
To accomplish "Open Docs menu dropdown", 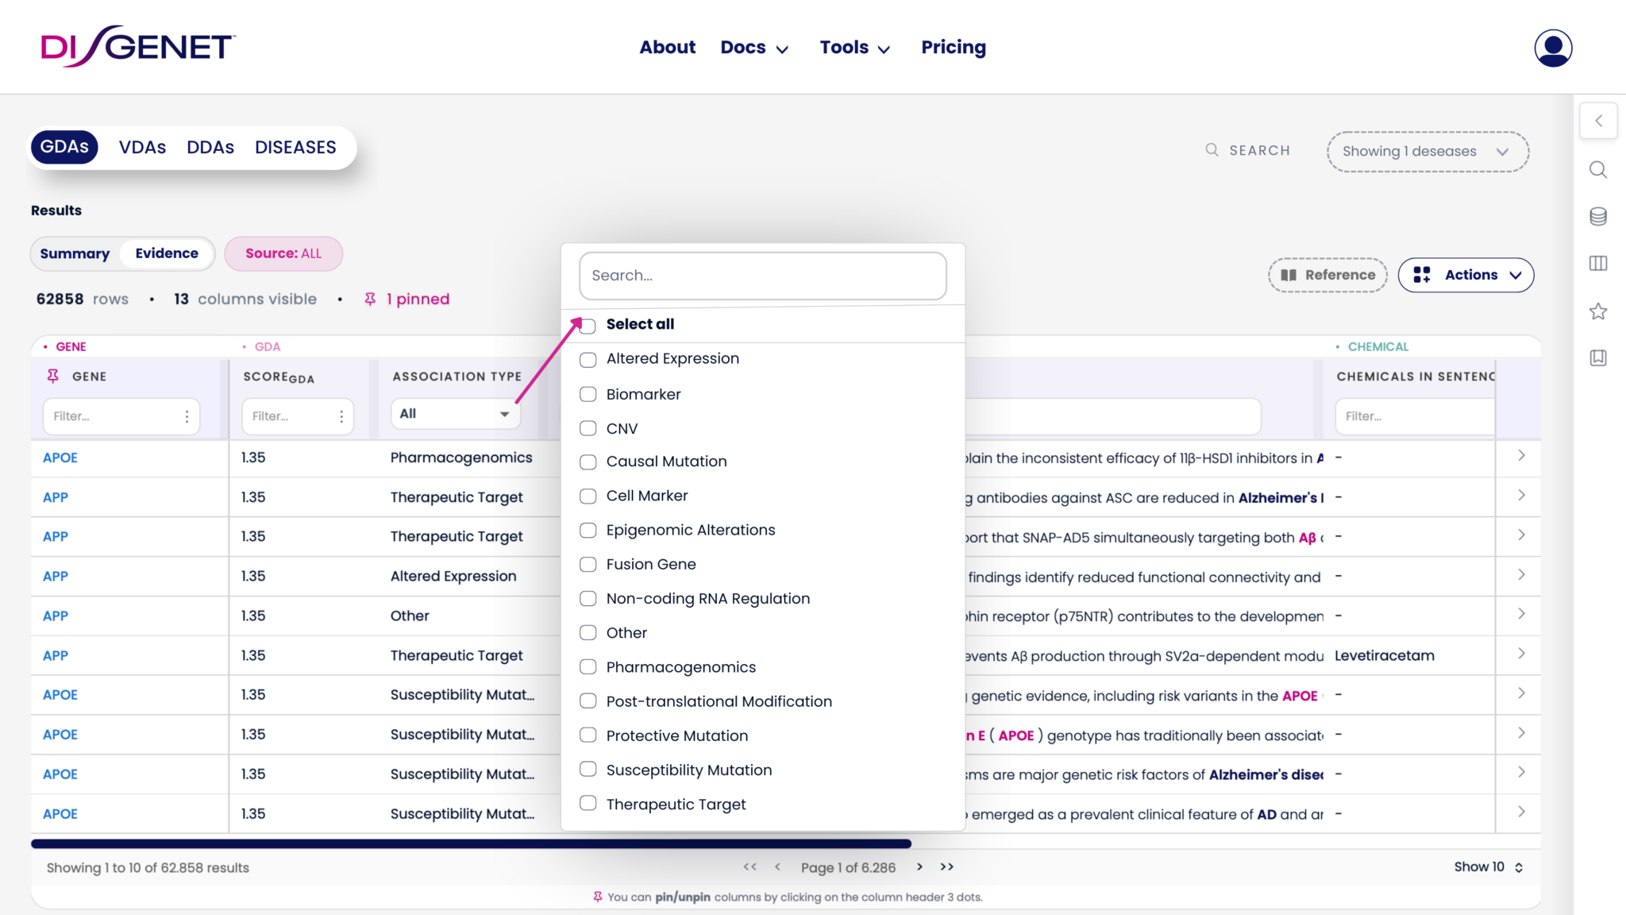I will [x=754, y=48].
